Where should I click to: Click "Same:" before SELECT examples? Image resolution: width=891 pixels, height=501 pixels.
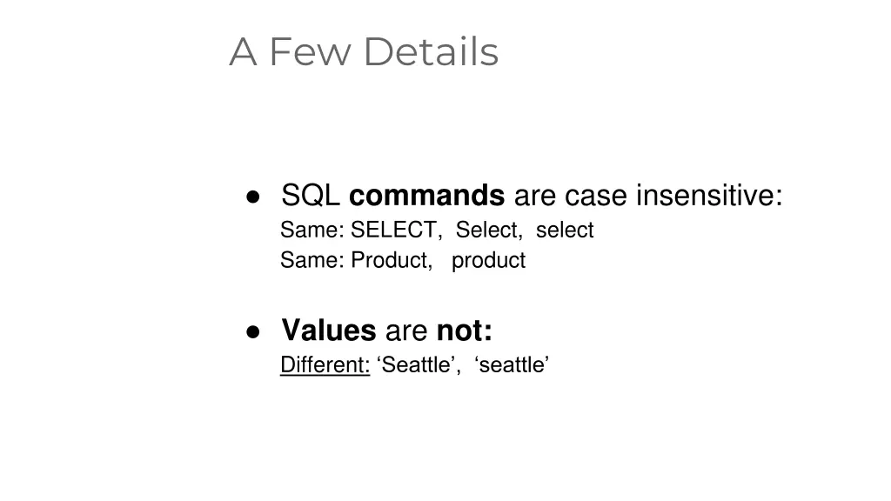(x=312, y=230)
